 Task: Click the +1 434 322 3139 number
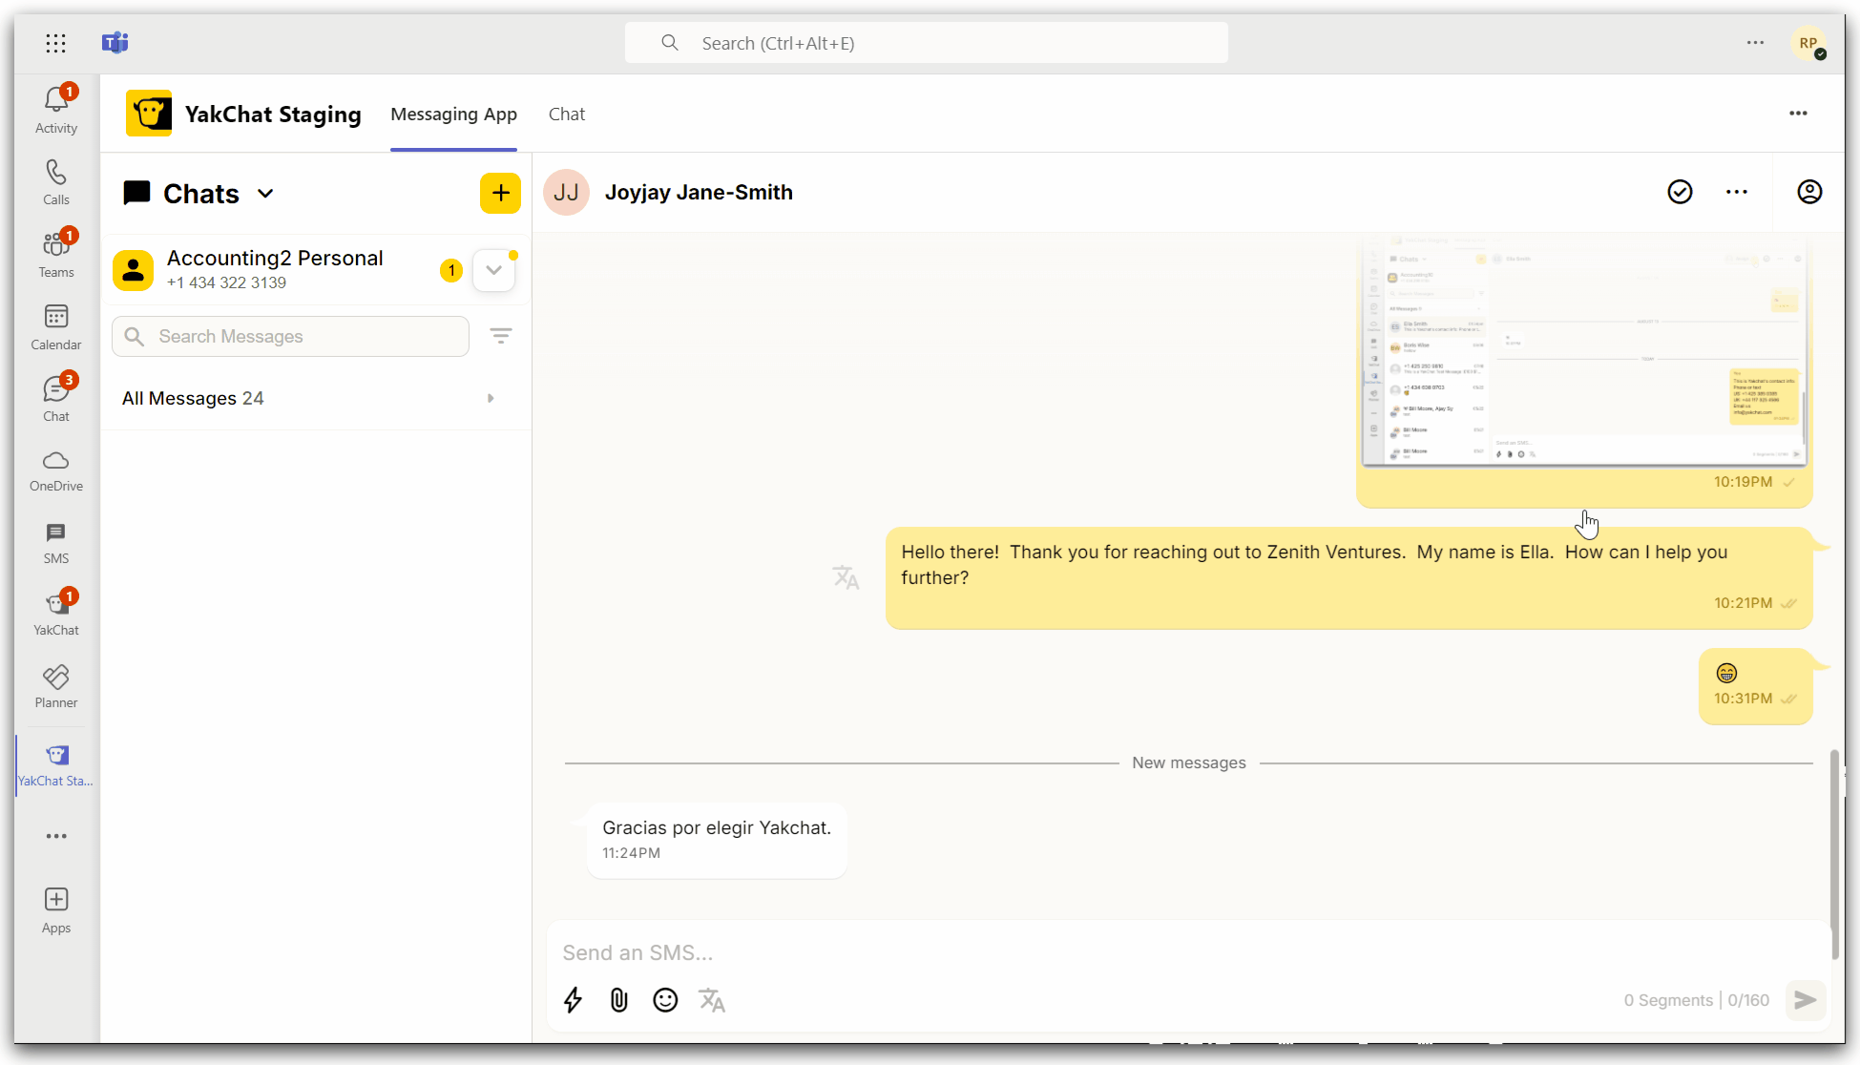226,283
